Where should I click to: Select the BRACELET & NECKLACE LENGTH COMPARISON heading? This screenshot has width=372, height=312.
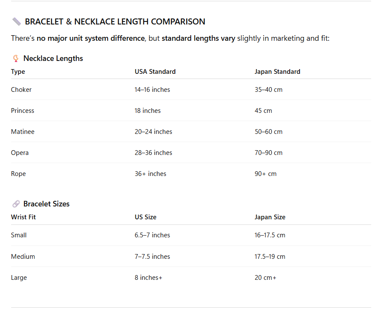[115, 21]
